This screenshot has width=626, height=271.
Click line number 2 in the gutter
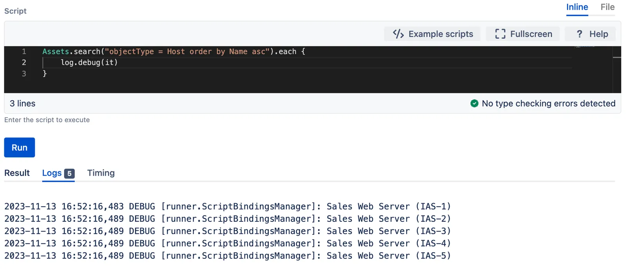tap(24, 62)
